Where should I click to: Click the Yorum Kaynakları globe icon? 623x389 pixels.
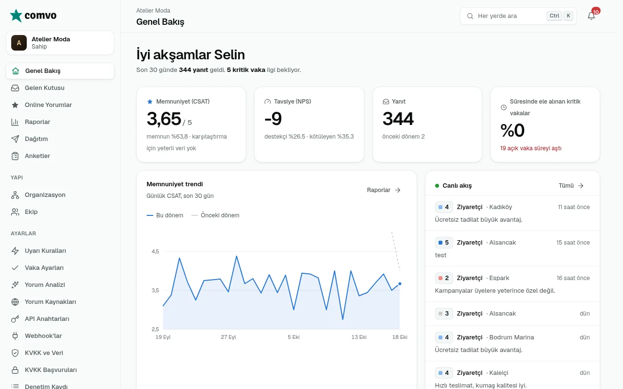(x=16, y=302)
